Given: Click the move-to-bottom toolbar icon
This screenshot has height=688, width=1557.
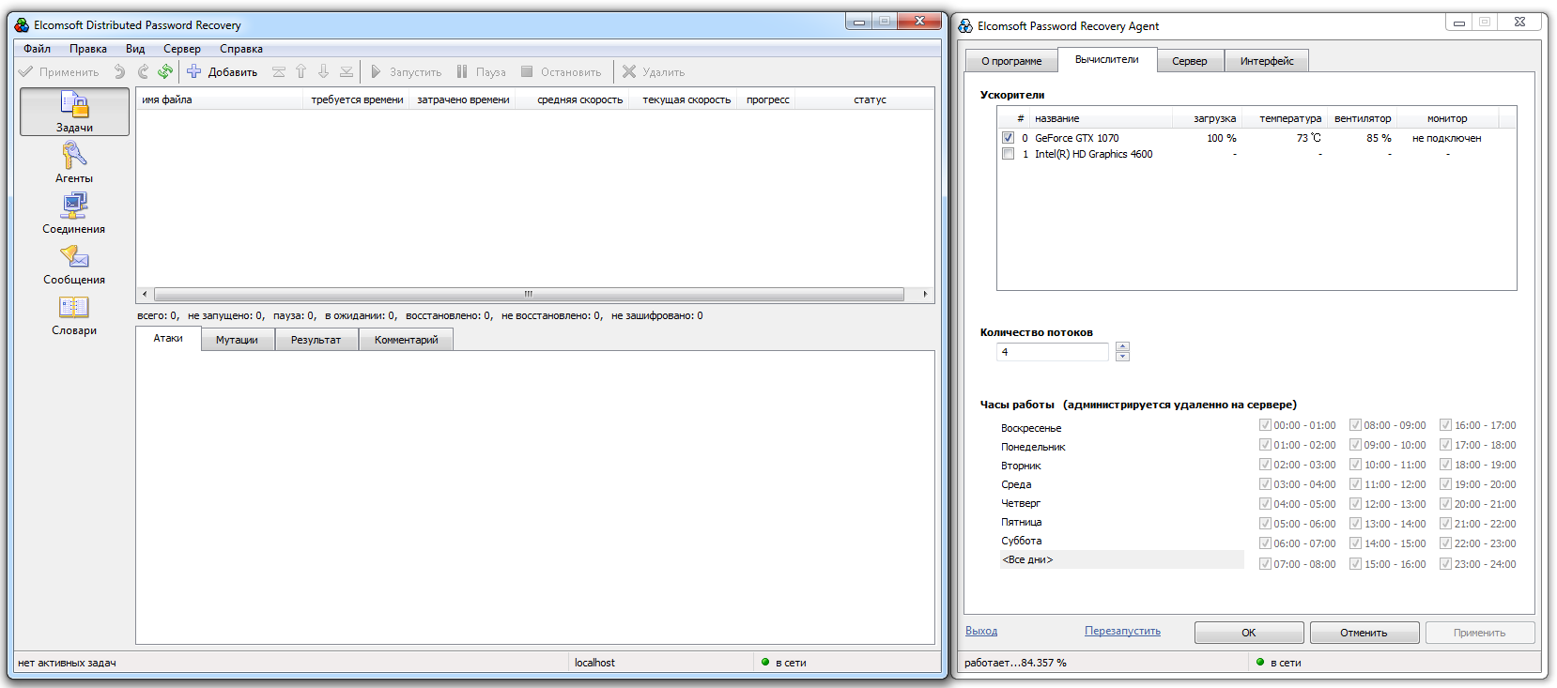Looking at the screenshot, I should click(347, 71).
